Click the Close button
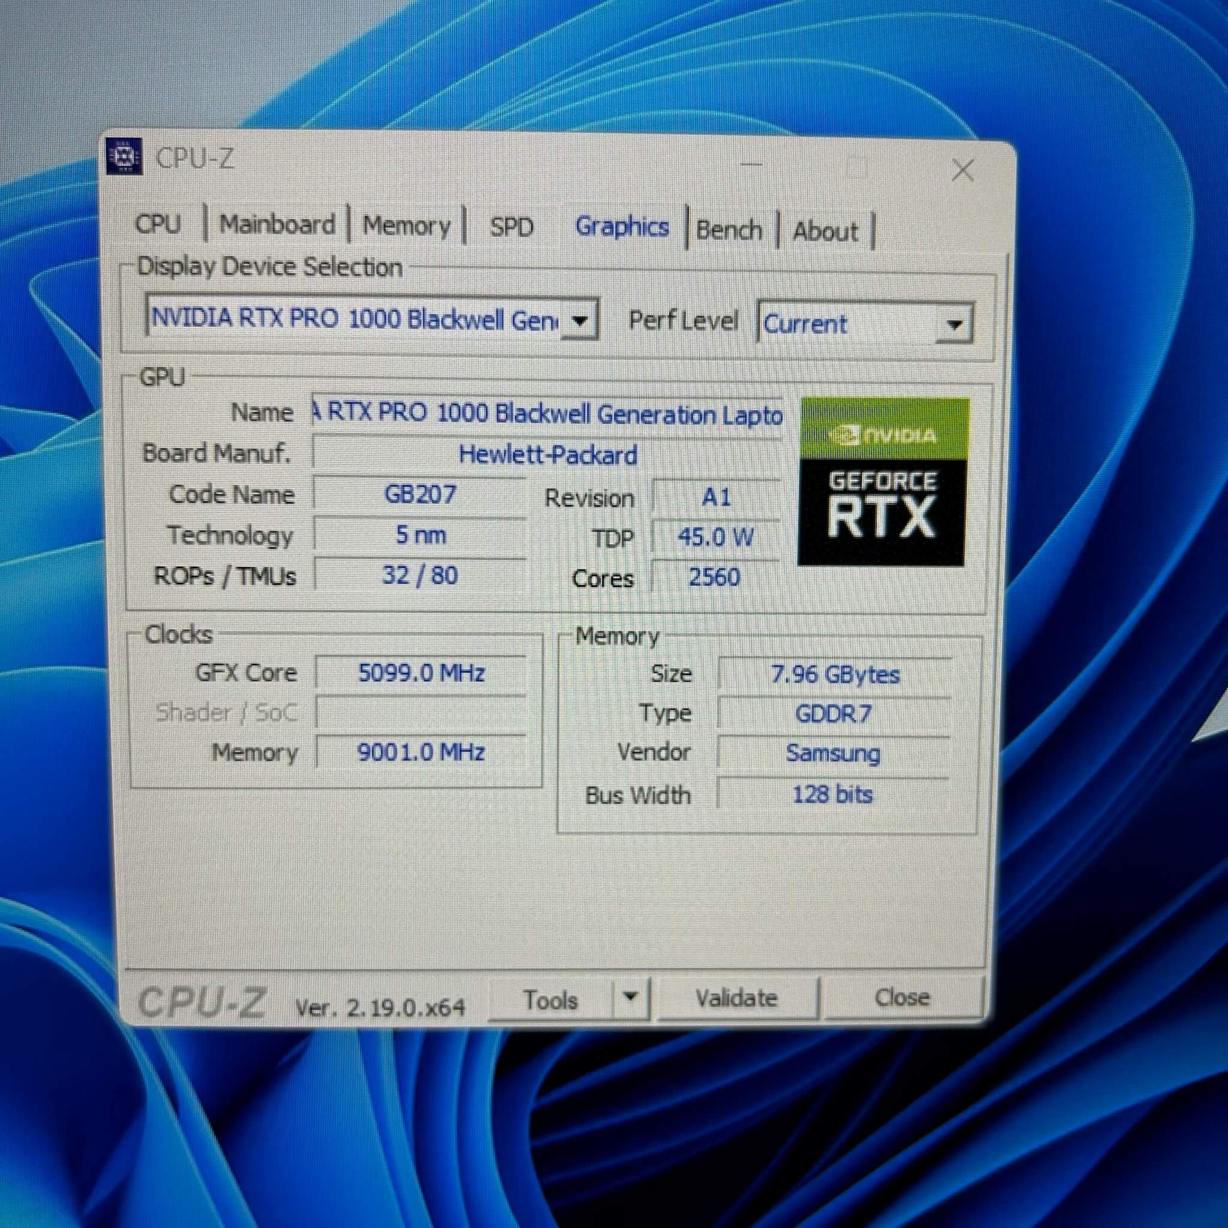This screenshot has height=1228, width=1228. tap(902, 997)
